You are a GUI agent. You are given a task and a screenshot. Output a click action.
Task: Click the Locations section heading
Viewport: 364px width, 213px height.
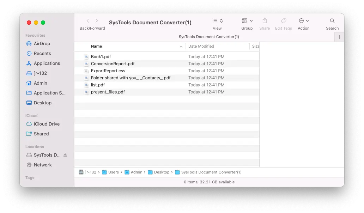click(x=35, y=147)
